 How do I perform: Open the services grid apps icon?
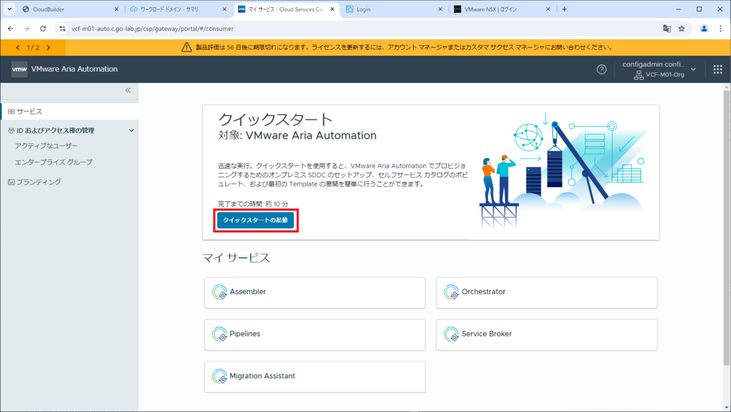pos(718,69)
